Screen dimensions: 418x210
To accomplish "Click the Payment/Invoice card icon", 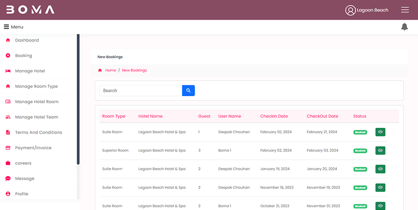I will click(8, 148).
